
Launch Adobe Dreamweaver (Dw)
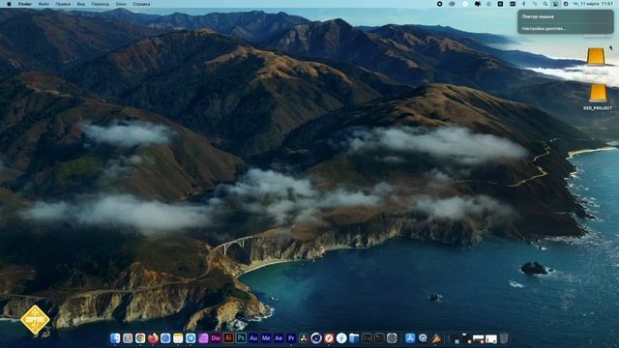pyautogui.click(x=216, y=338)
